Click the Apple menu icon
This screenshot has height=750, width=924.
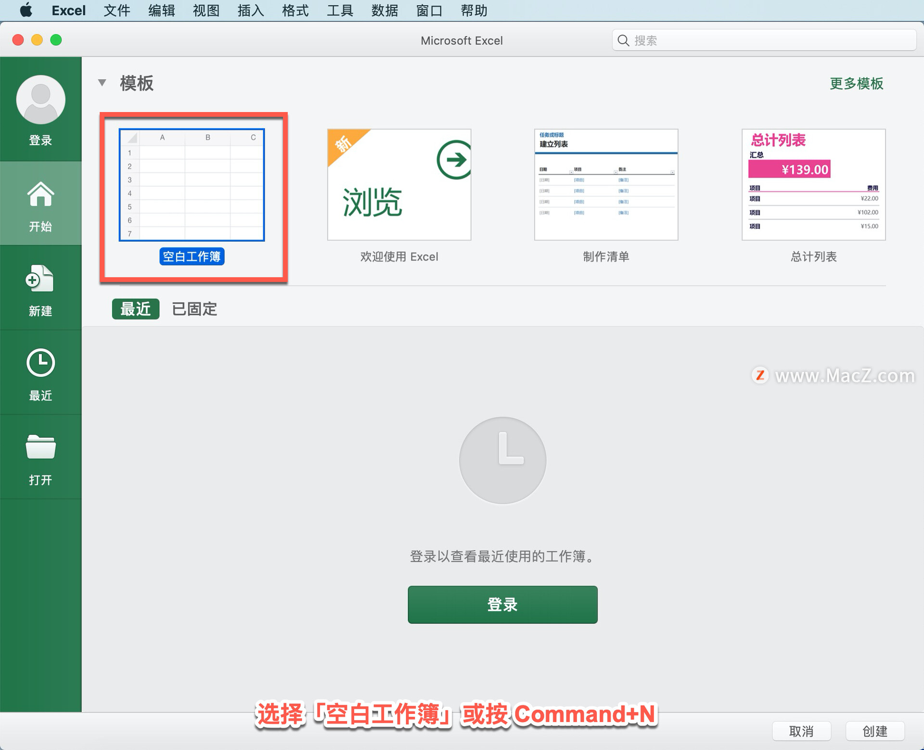coord(26,10)
